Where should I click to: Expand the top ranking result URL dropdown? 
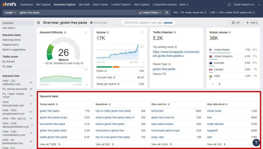[x=183, y=56]
